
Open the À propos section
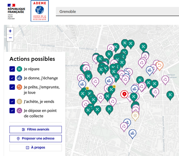(35, 147)
